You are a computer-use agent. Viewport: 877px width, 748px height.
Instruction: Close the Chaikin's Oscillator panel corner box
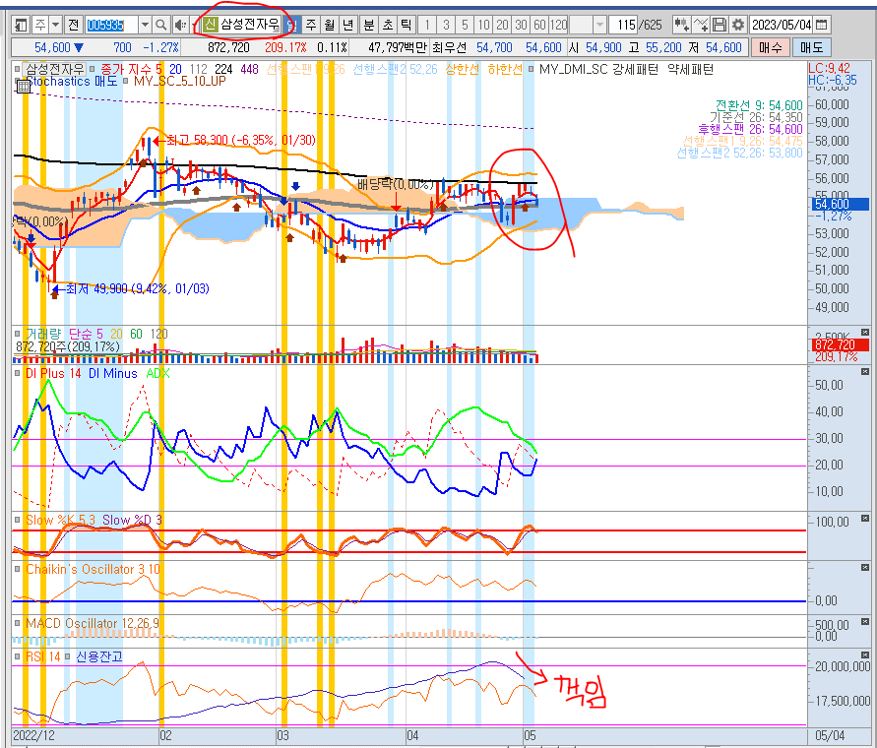864,567
